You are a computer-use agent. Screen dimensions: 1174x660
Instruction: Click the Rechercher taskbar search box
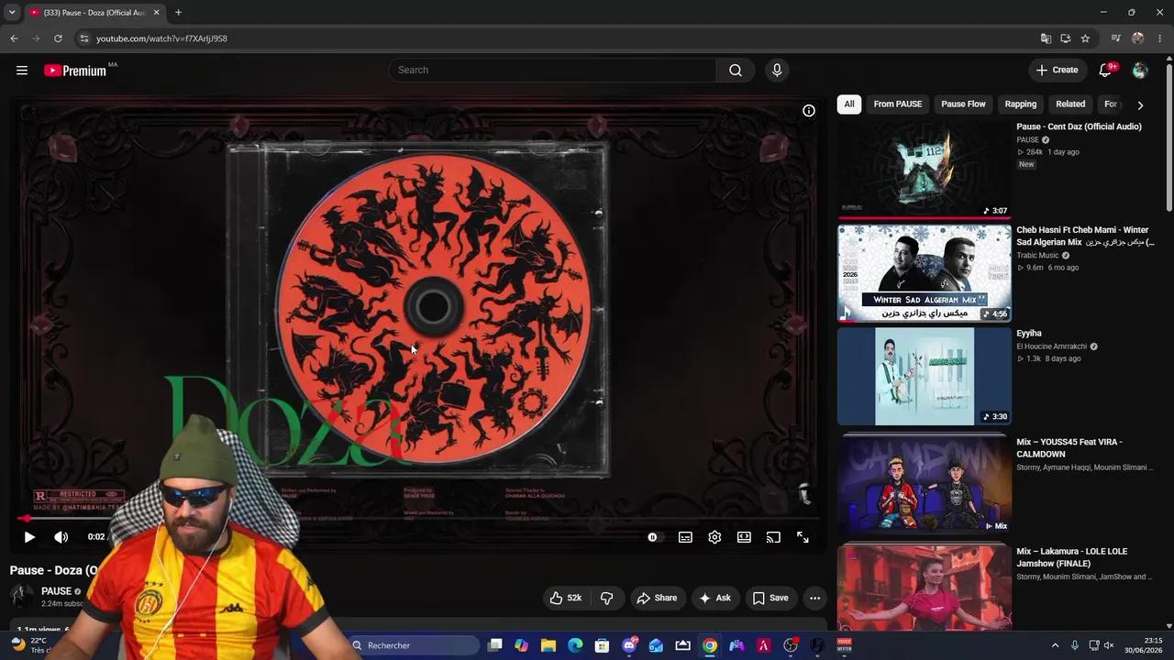point(415,645)
